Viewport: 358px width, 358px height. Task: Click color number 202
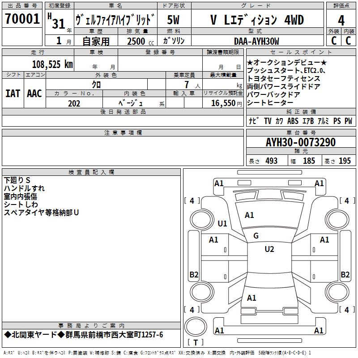click(74, 103)
